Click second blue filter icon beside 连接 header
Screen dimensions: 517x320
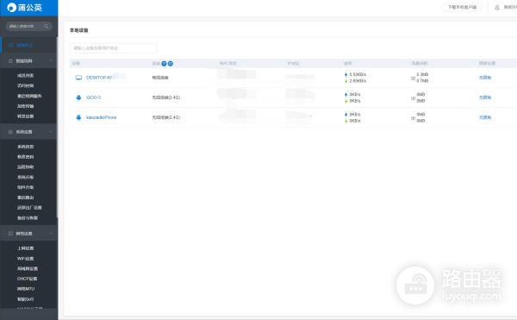coord(171,63)
